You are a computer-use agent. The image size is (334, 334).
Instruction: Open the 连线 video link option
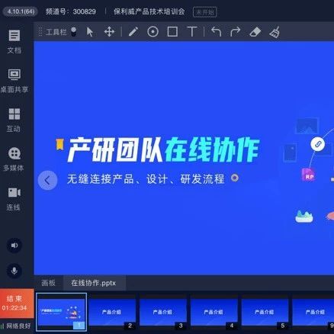click(x=14, y=199)
